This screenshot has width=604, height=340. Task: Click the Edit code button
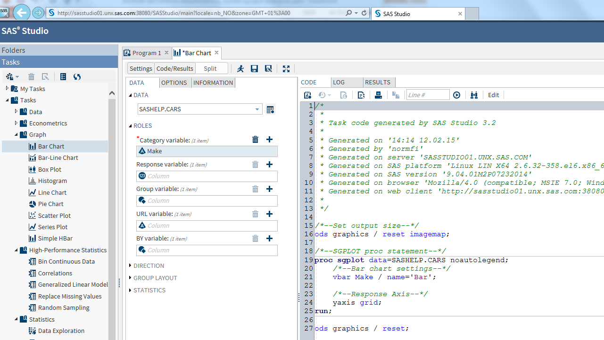pyautogui.click(x=494, y=95)
